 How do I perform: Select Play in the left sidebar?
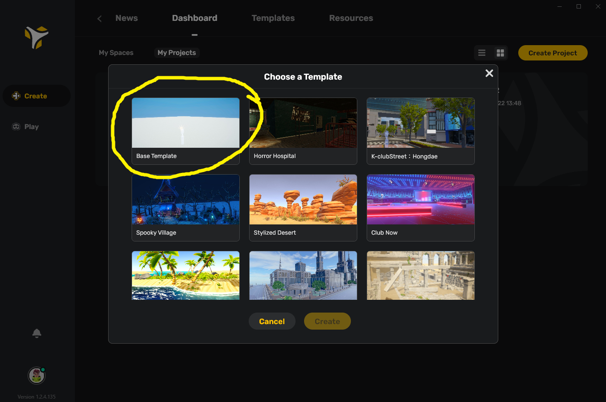point(31,126)
